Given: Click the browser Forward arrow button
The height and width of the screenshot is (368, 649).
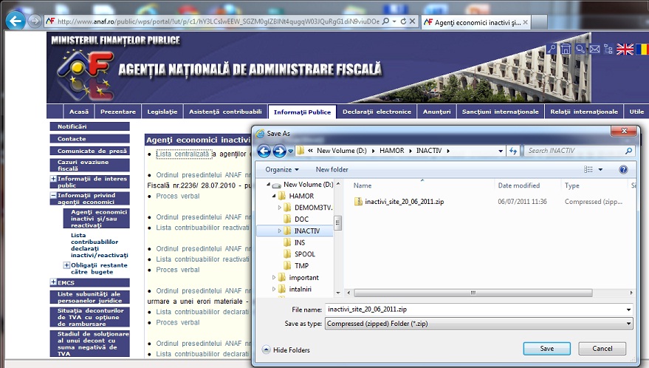Looking at the screenshot, I should pos(35,21).
